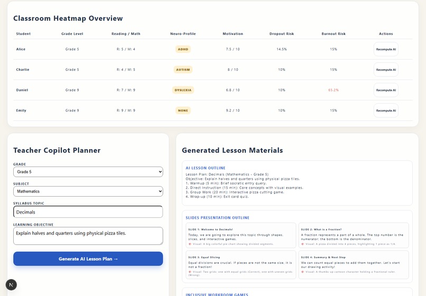Click Generate AI Lesson Plan button

[x=88, y=259]
